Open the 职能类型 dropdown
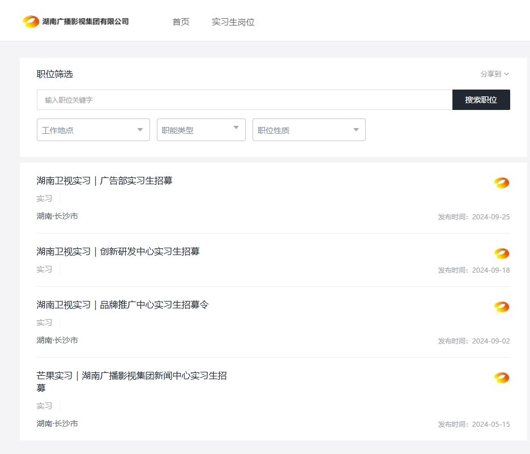This screenshot has width=530, height=454. coord(201,130)
